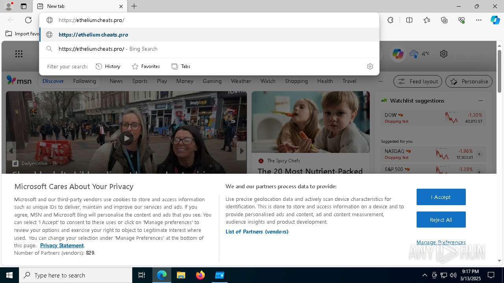Screen dimensions: 504x283
Task: Add NASDAQ to watchlist
Action: [479, 154]
